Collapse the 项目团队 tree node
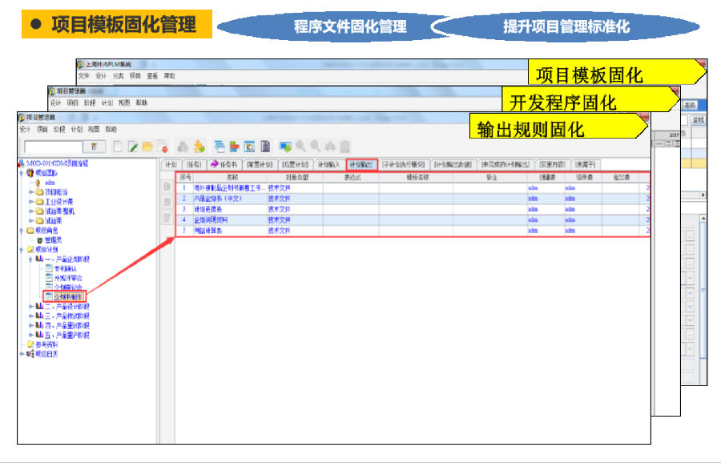The height and width of the screenshot is (463, 721). pos(21,173)
